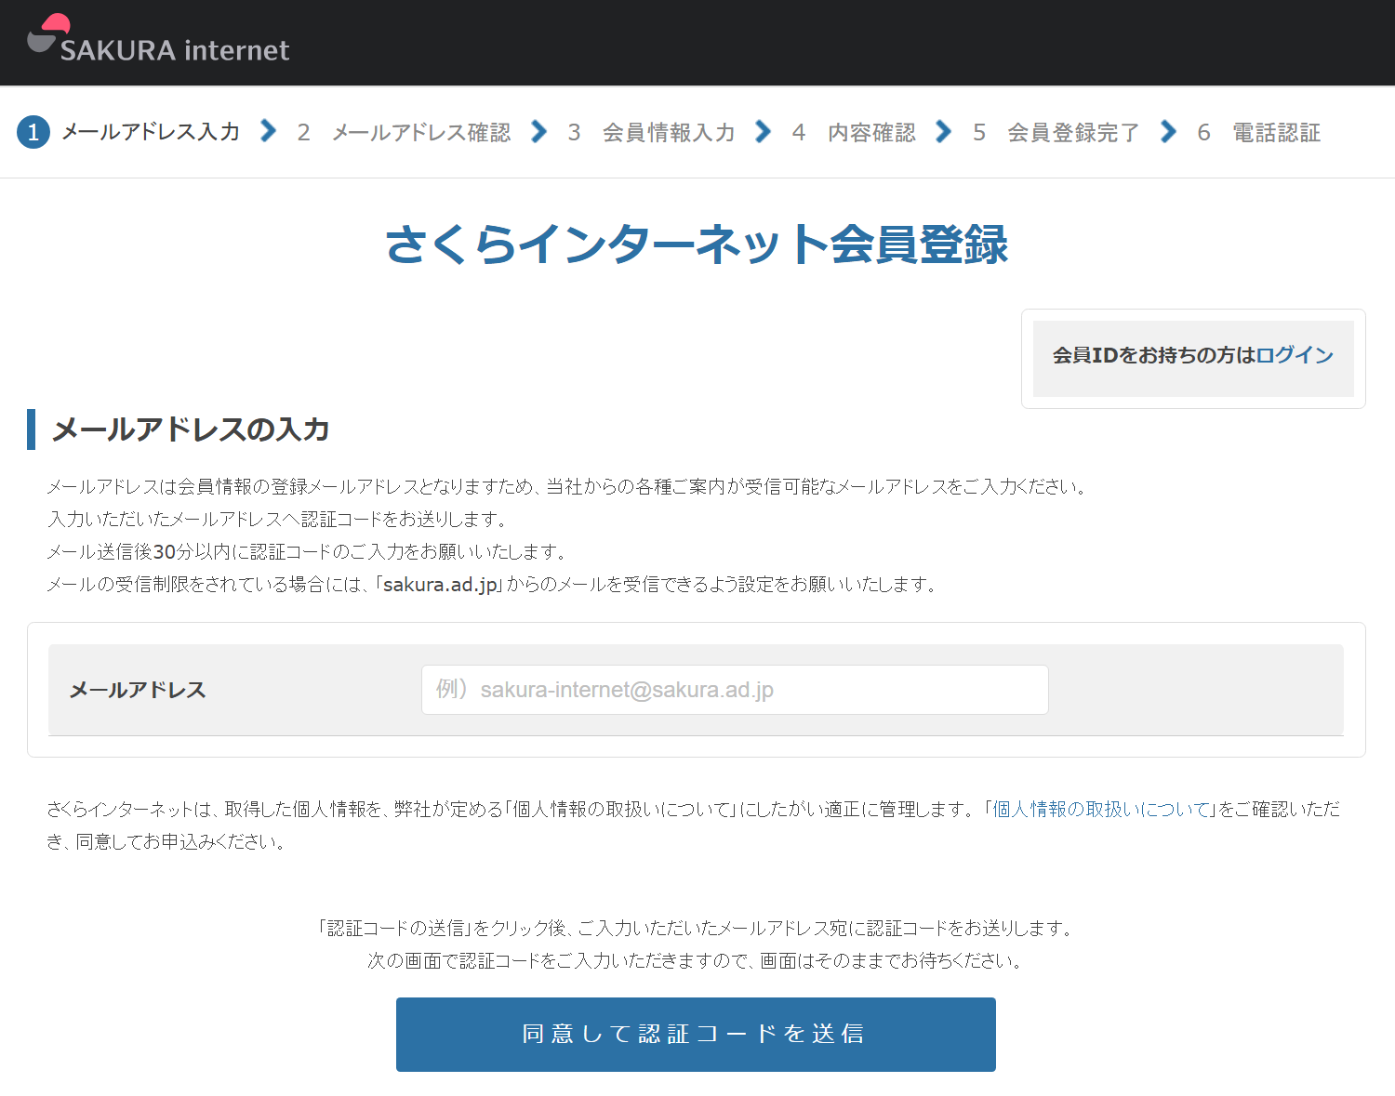Select step 6 電話認証

click(x=1258, y=132)
